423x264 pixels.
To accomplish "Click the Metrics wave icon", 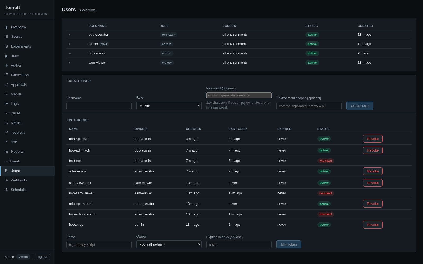I will coord(7,123).
